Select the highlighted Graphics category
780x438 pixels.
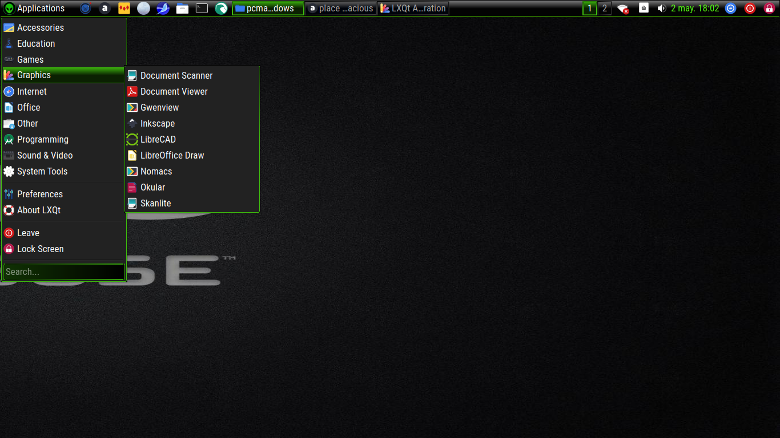tap(63, 75)
